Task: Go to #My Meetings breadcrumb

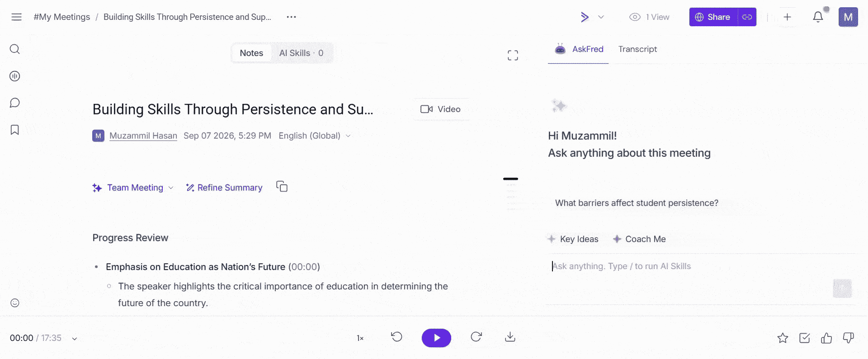Action: pyautogui.click(x=62, y=17)
